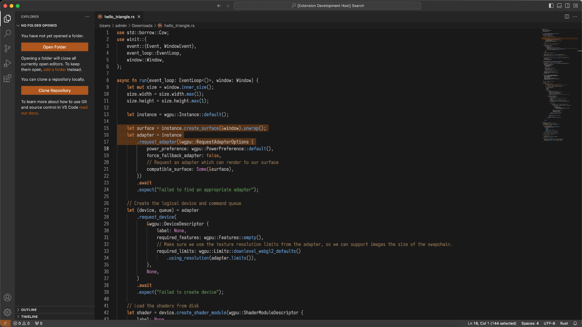Split the editor to the right
Screen dimensions: 582x327
(x=567, y=17)
